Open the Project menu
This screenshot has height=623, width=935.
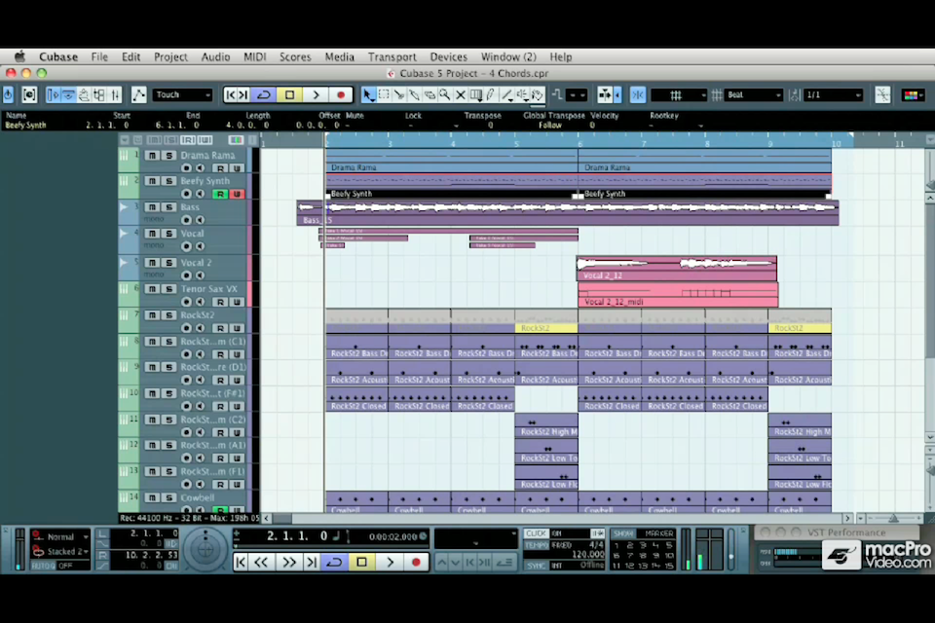(170, 56)
